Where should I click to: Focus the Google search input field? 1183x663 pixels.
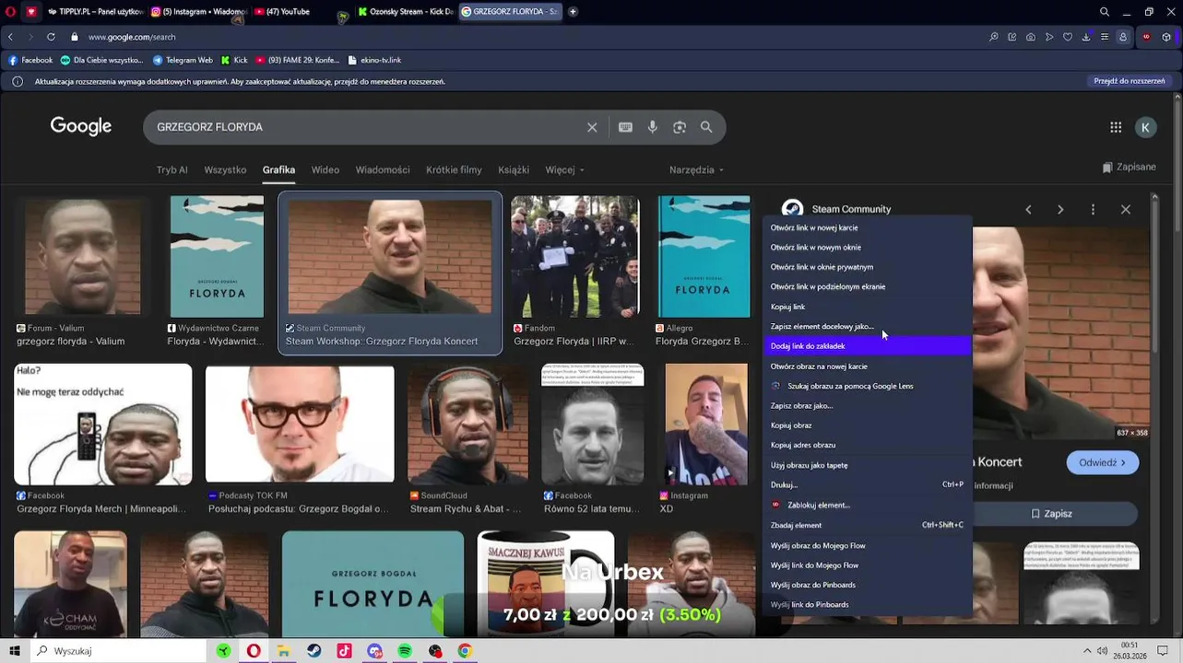pyautogui.click(x=364, y=127)
